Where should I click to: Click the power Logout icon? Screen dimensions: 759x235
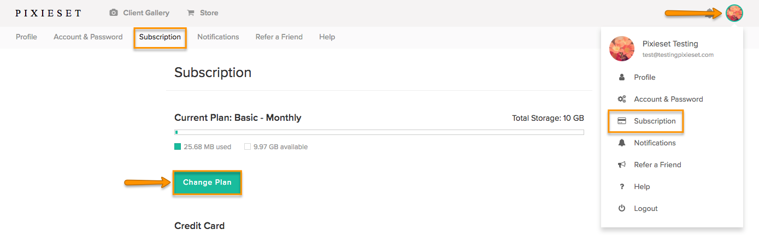[x=622, y=208]
